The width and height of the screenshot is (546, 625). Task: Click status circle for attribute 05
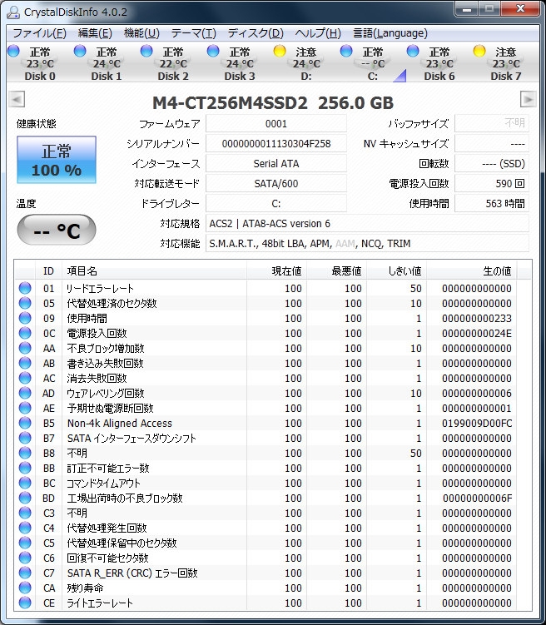(x=25, y=303)
